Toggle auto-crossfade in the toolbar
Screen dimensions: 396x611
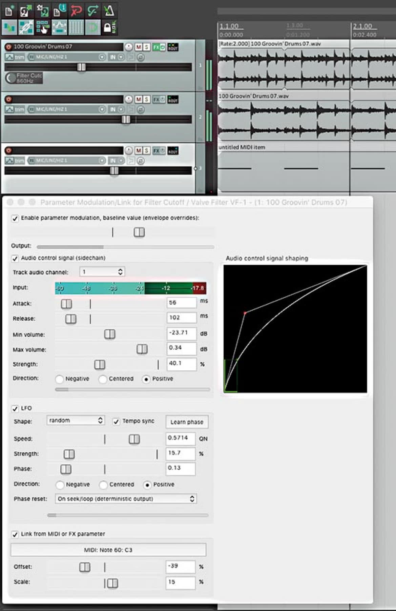tap(9, 27)
